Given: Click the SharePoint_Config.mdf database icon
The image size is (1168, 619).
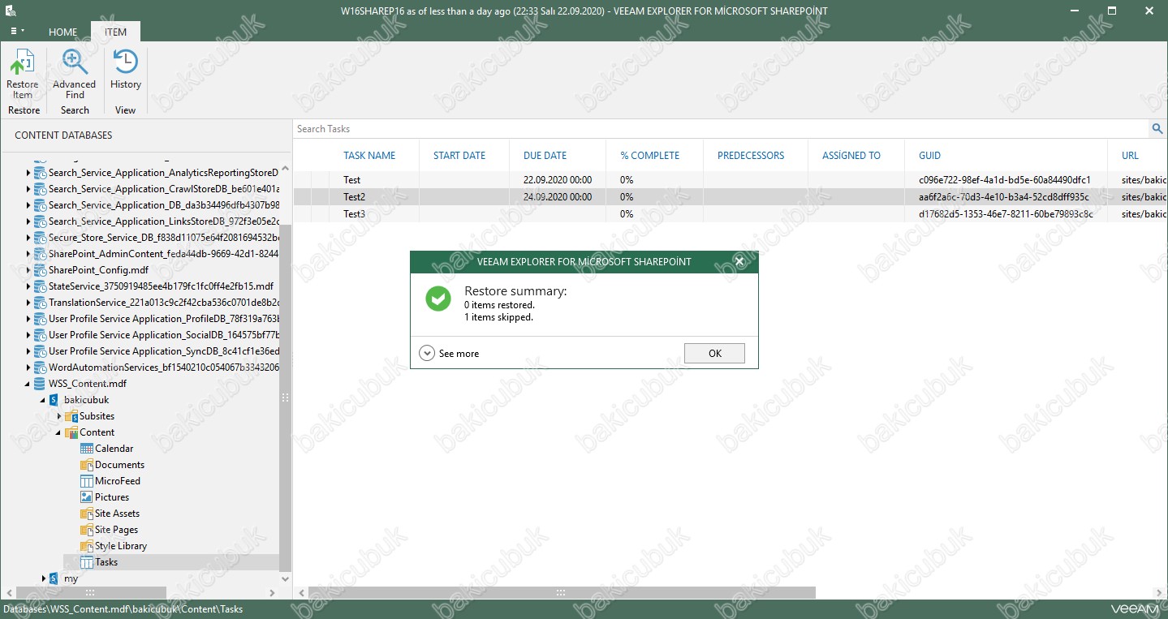Looking at the screenshot, I should pos(41,270).
